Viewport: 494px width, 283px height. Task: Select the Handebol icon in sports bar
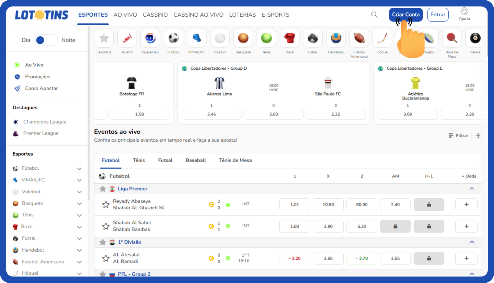coord(336,38)
